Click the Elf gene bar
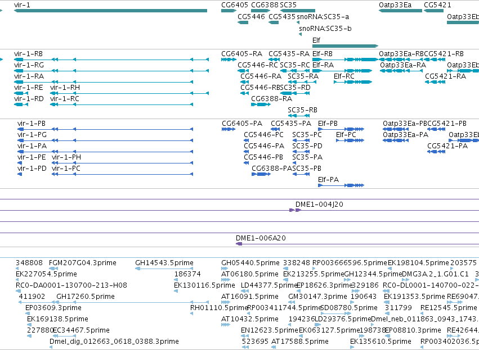Screen dimensions: 479x350 (345, 46)
